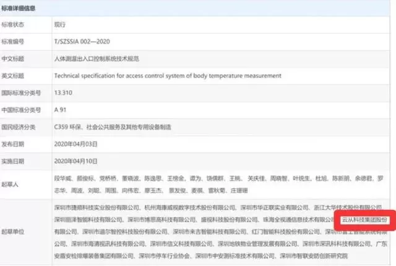Click the publish date 2020年04月03日
The image size is (396, 266).
pos(77,144)
